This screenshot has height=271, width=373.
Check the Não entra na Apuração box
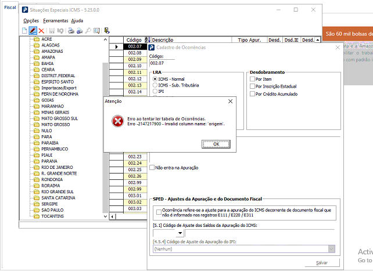pyautogui.click(x=152, y=168)
